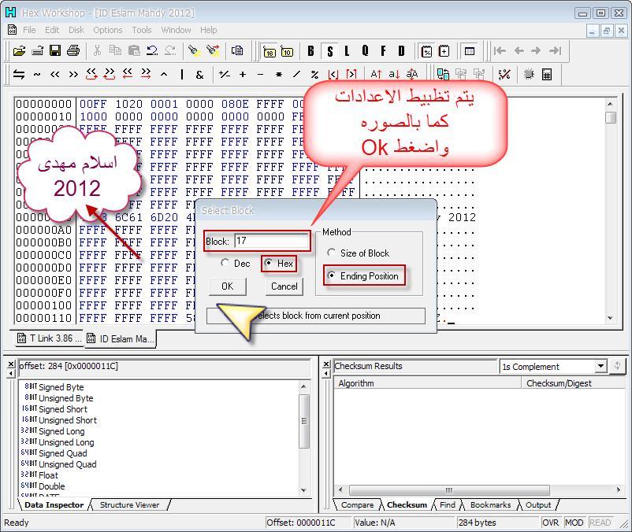Click OK in Select Block dialog
This screenshot has height=532, width=632.
[227, 286]
